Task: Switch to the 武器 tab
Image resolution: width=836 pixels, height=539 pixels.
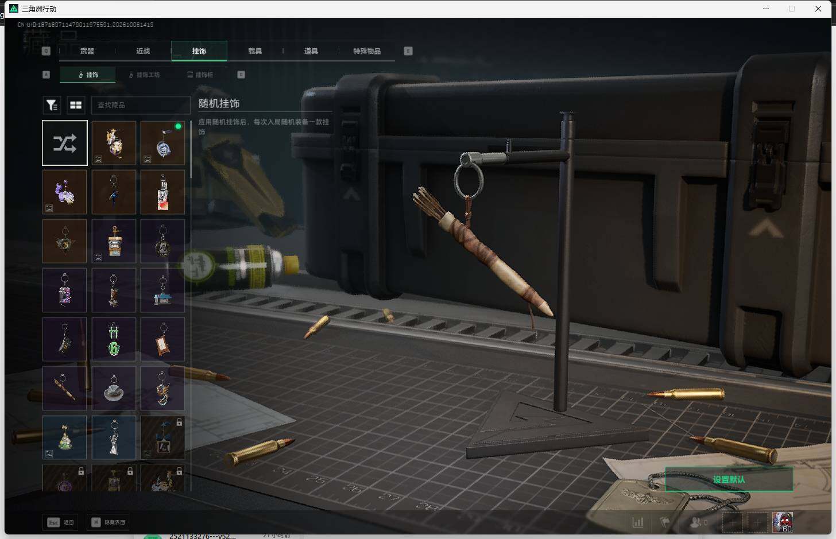Action: point(87,51)
